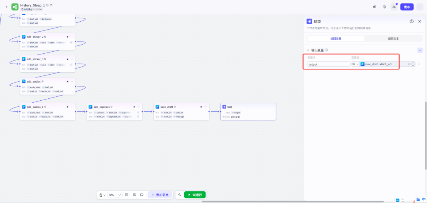Switch to 返回文本 tab
Screen dimensions: 427x203
click(393, 39)
